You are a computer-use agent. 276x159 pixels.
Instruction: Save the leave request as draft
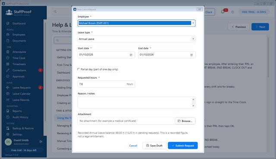pos(154,146)
